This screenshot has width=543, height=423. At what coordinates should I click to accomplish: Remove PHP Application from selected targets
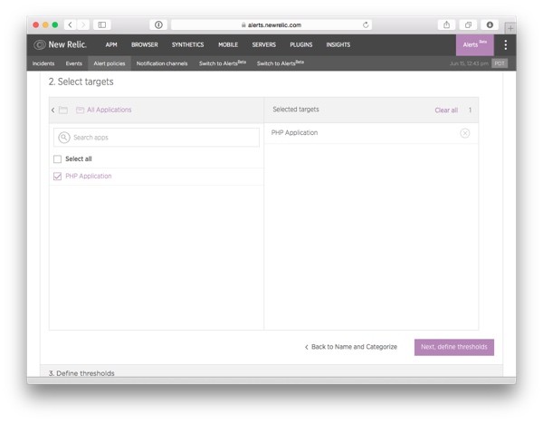465,133
